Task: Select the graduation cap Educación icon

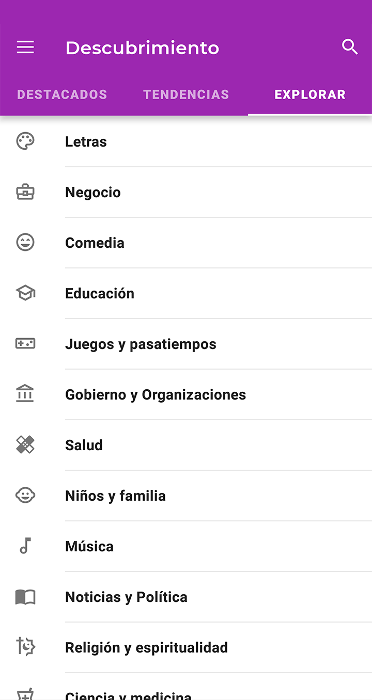Action: coord(25,293)
